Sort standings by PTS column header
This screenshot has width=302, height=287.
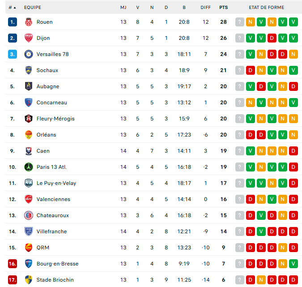[223, 8]
